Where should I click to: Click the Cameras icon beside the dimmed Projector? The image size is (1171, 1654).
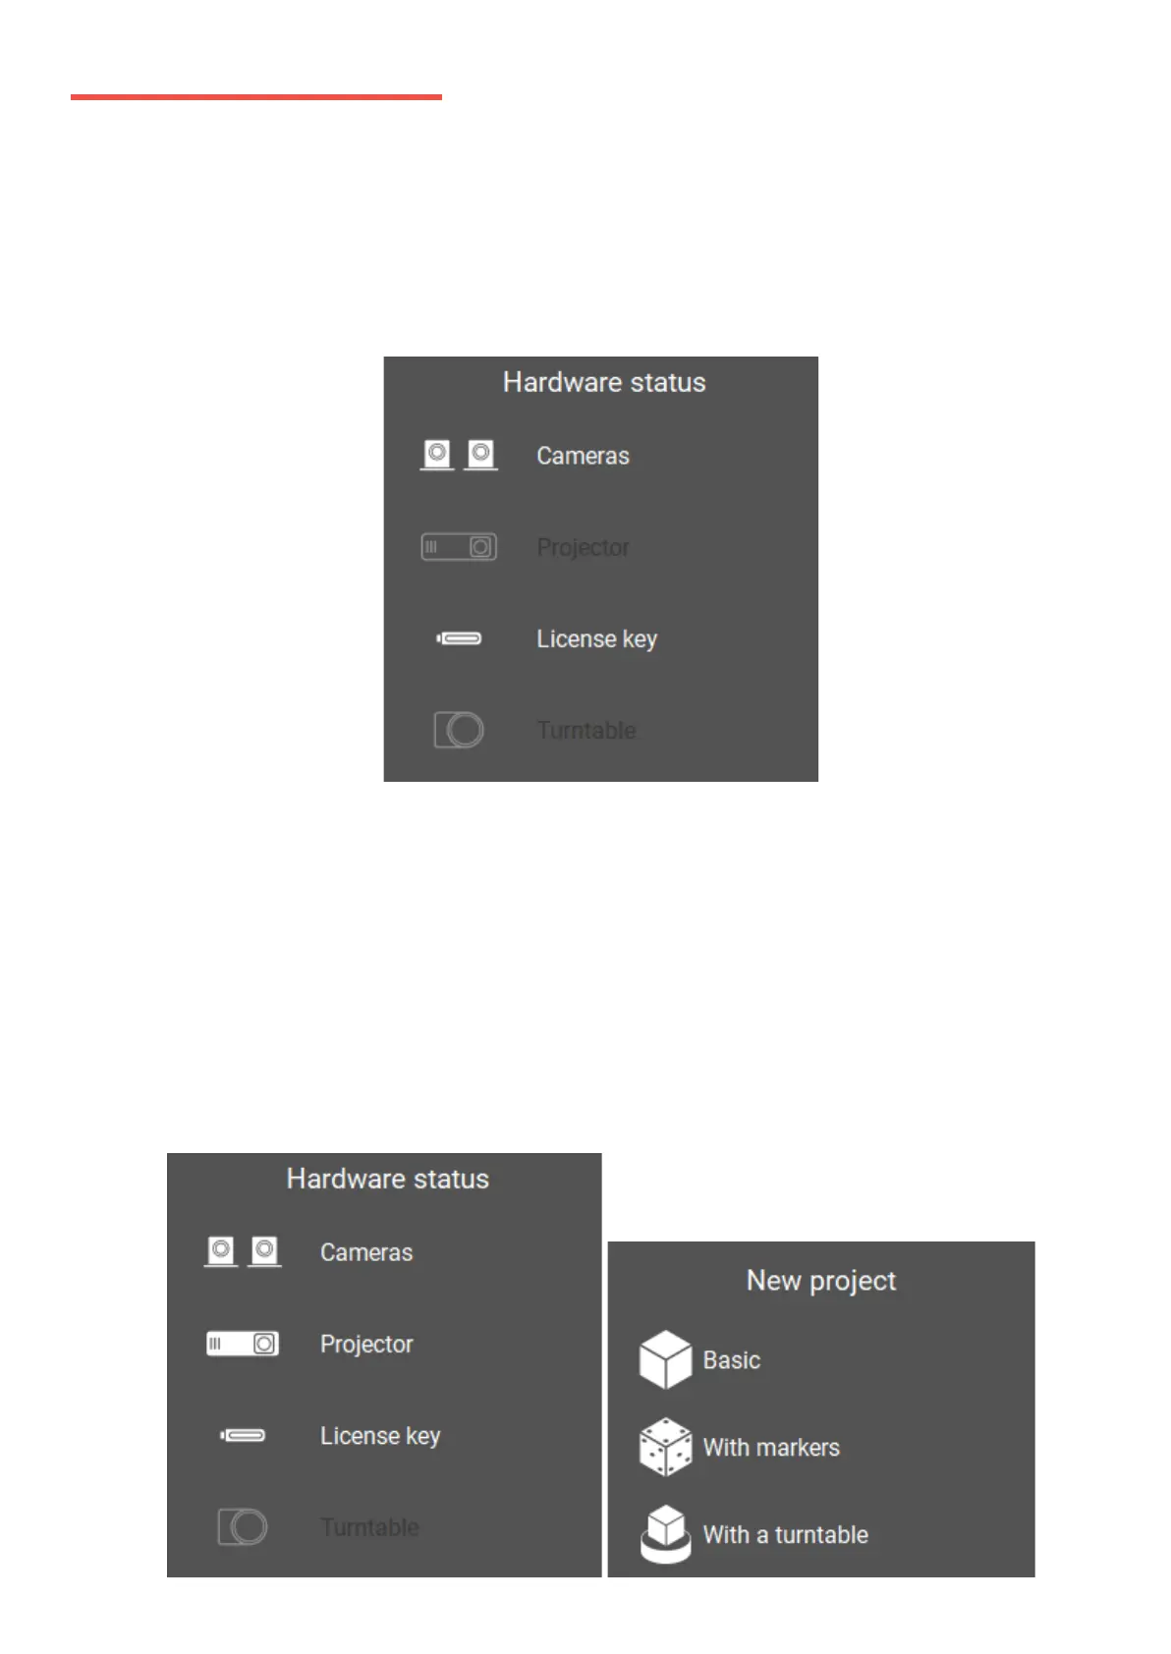pos(459,455)
